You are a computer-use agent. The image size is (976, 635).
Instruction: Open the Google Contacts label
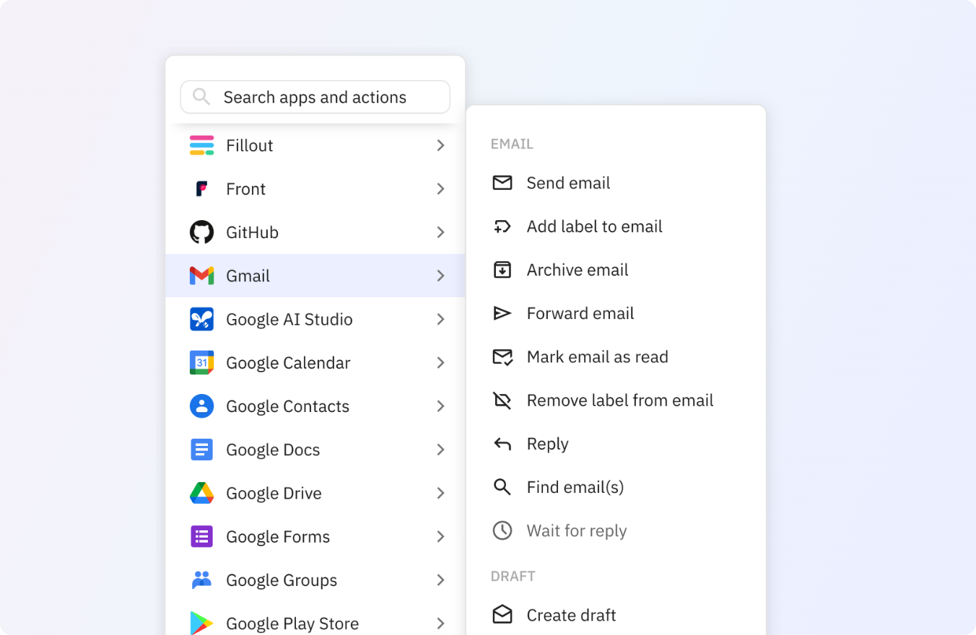pyautogui.click(x=287, y=406)
